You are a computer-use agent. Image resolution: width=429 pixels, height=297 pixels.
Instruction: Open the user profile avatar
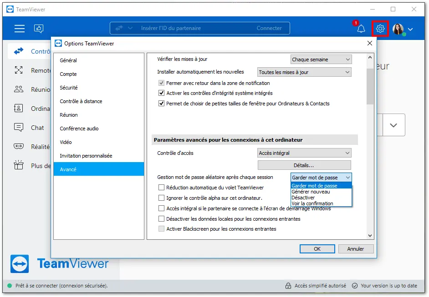(x=398, y=29)
